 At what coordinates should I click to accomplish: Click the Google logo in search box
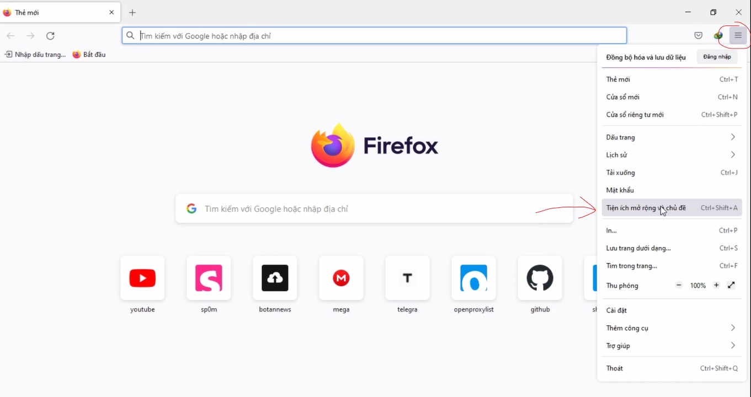[191, 209]
